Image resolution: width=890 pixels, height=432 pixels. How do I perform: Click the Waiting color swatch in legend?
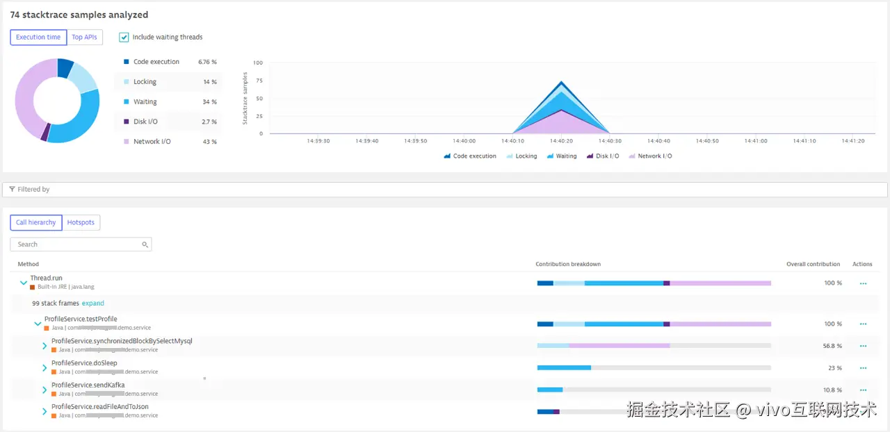coord(127,101)
